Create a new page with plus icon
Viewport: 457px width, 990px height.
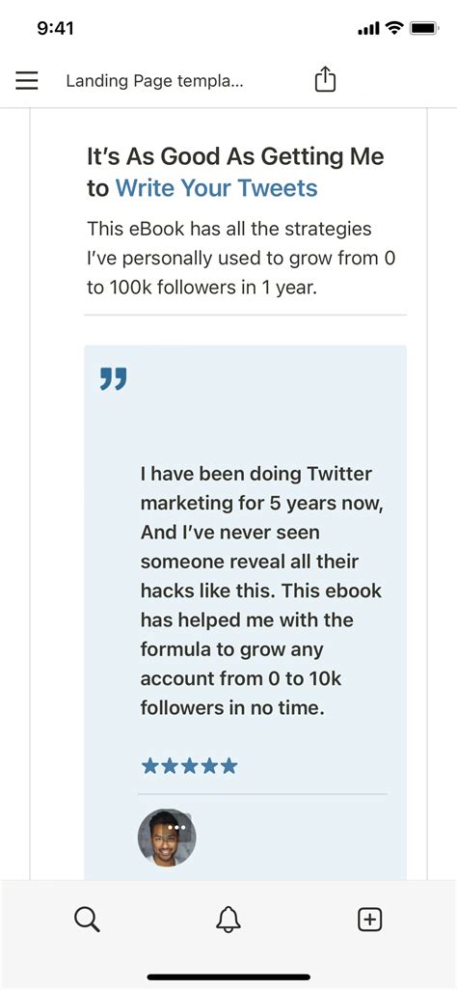[370, 920]
